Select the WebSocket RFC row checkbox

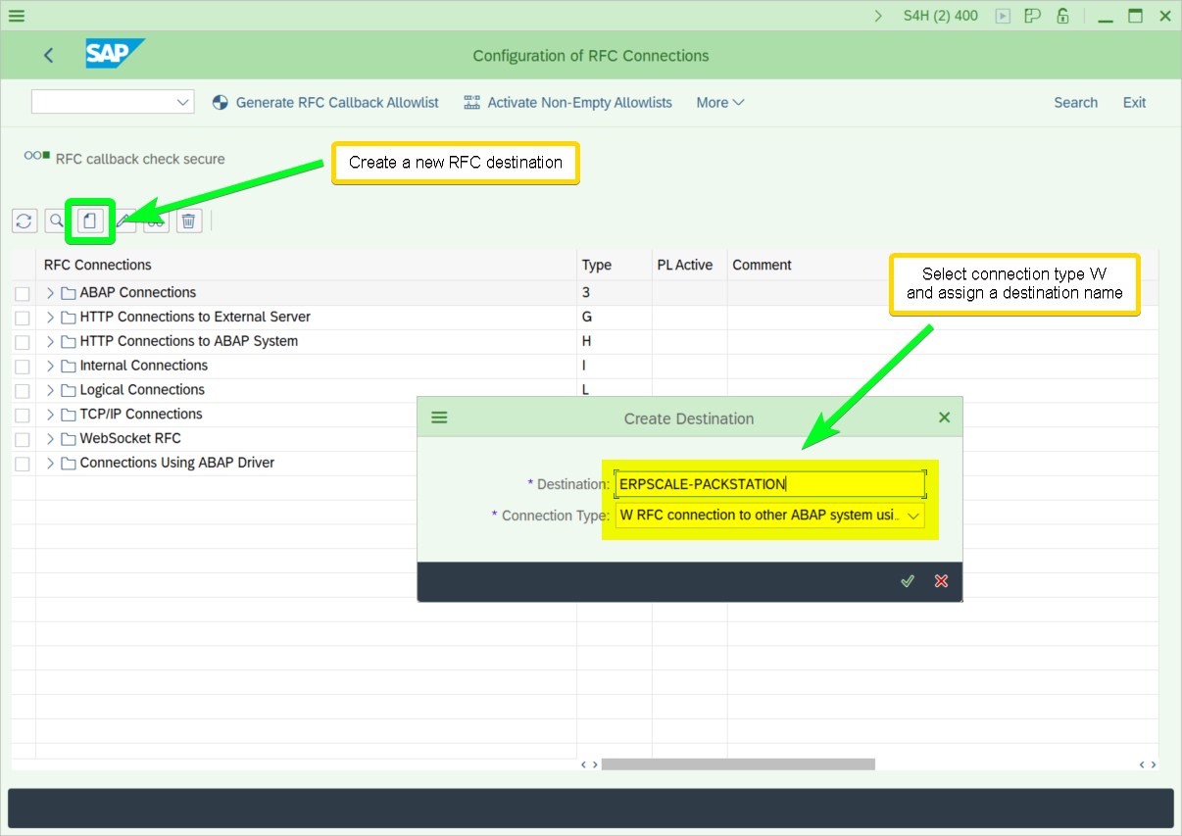point(23,439)
